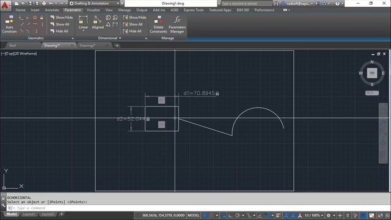Open the Insert ribbon tab
The image size is (391, 220).
(35, 10)
